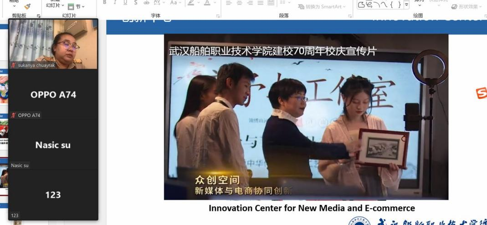Apply text shadow S icon
The image size is (487, 225).
pos(136,2)
